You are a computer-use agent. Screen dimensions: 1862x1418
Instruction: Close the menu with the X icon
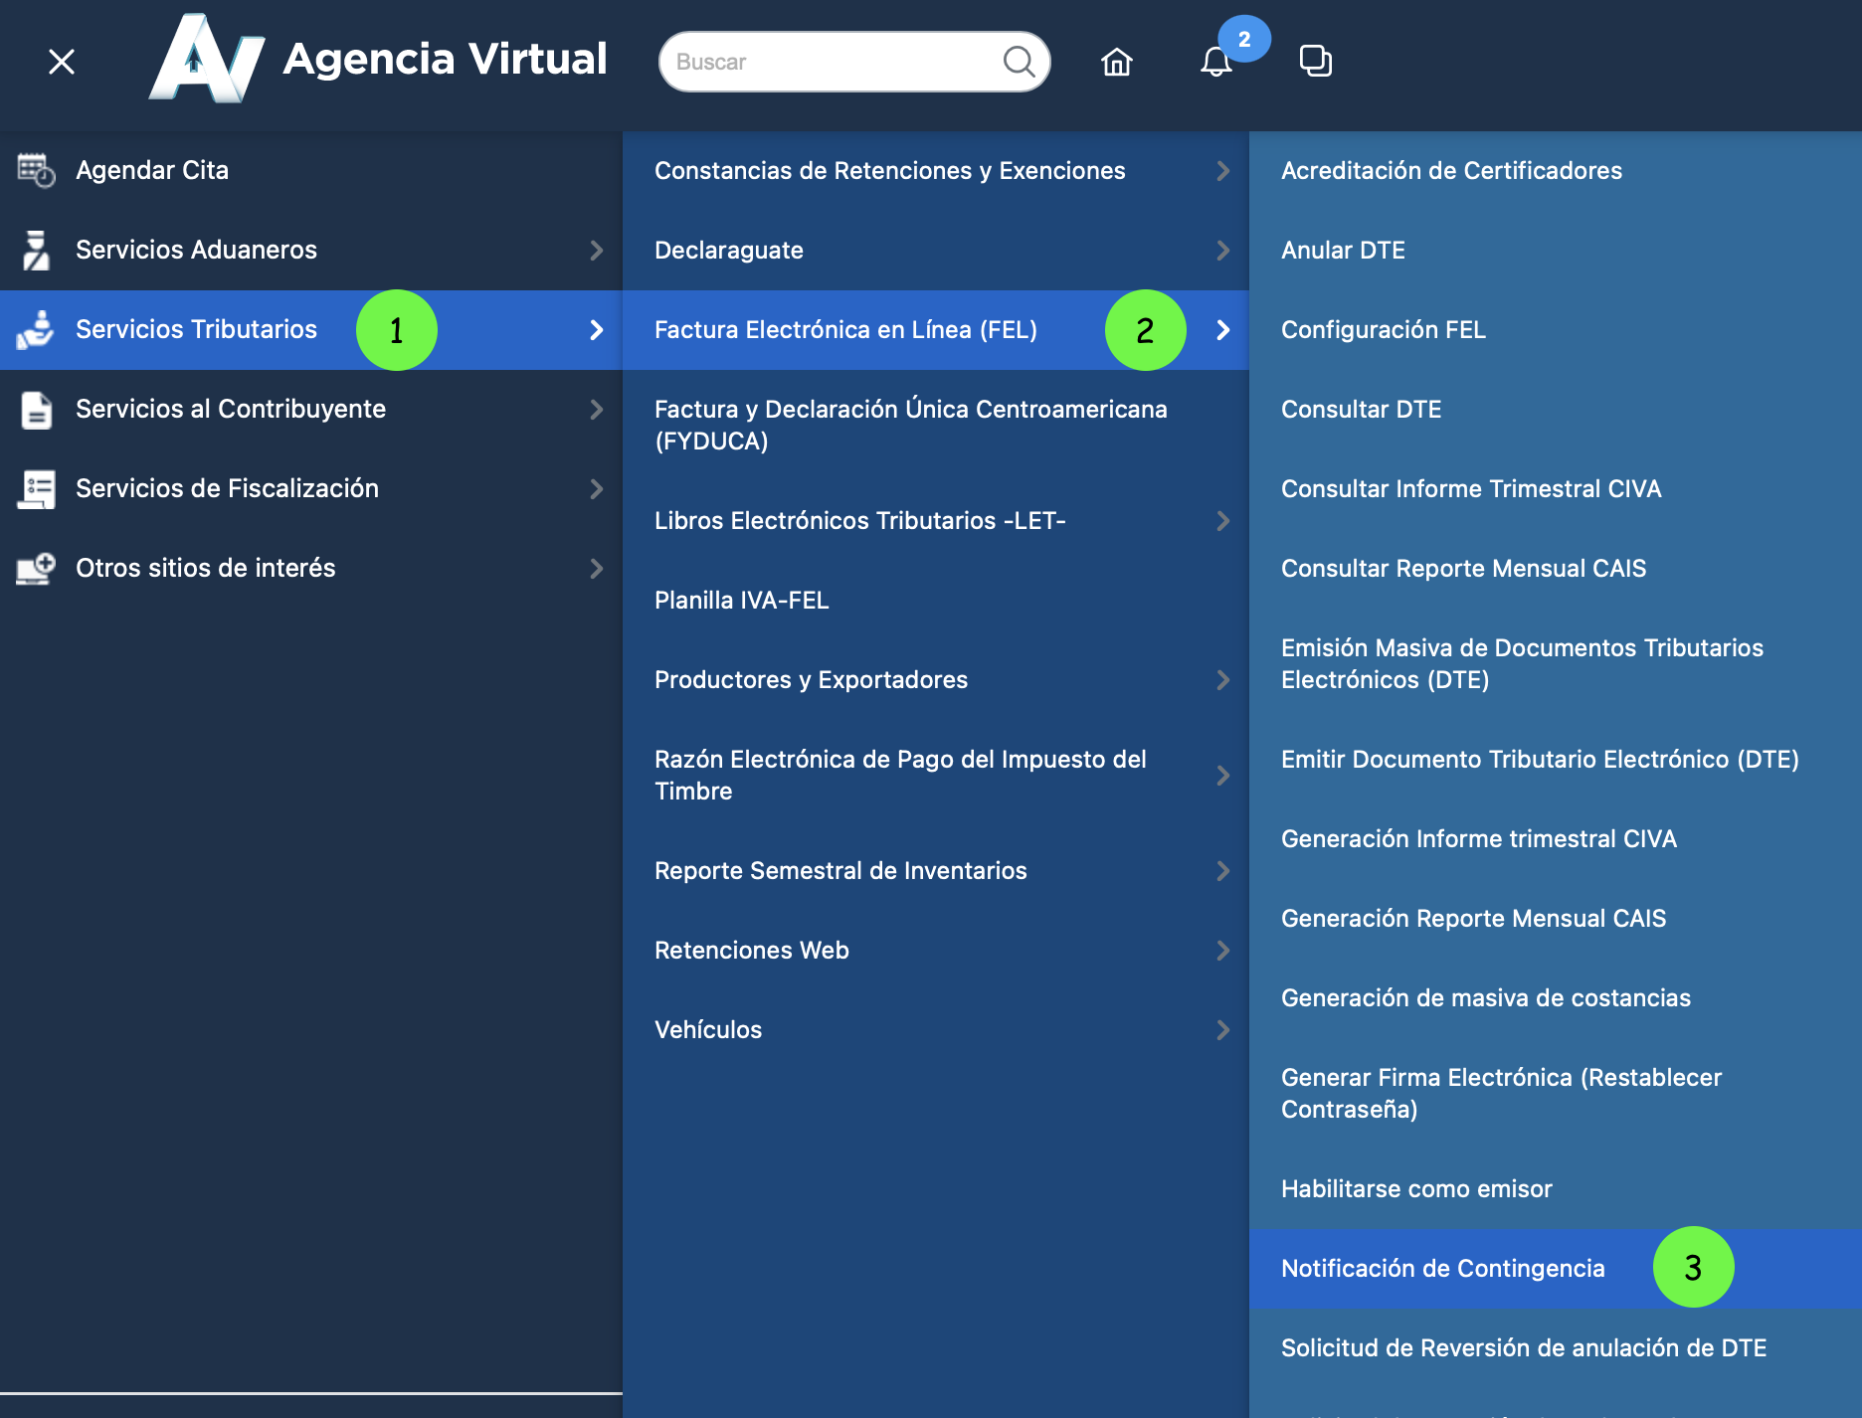click(62, 62)
